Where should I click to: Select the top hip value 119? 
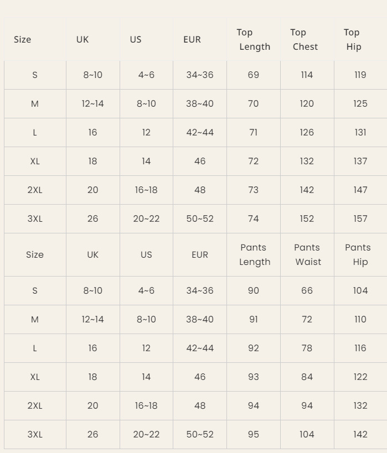point(360,75)
